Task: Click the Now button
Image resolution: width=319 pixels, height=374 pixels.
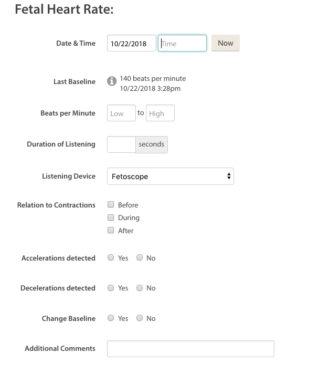Action: point(226,43)
